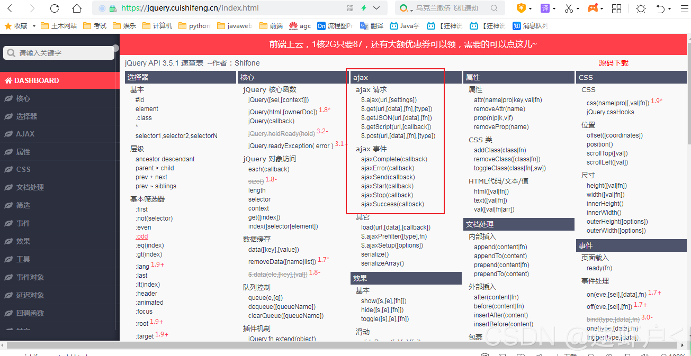Click the page refresh icon
Screen dimensions: 691x356
[55, 9]
